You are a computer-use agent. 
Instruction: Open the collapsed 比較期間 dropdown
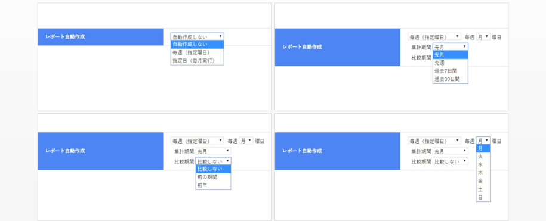pos(451,161)
